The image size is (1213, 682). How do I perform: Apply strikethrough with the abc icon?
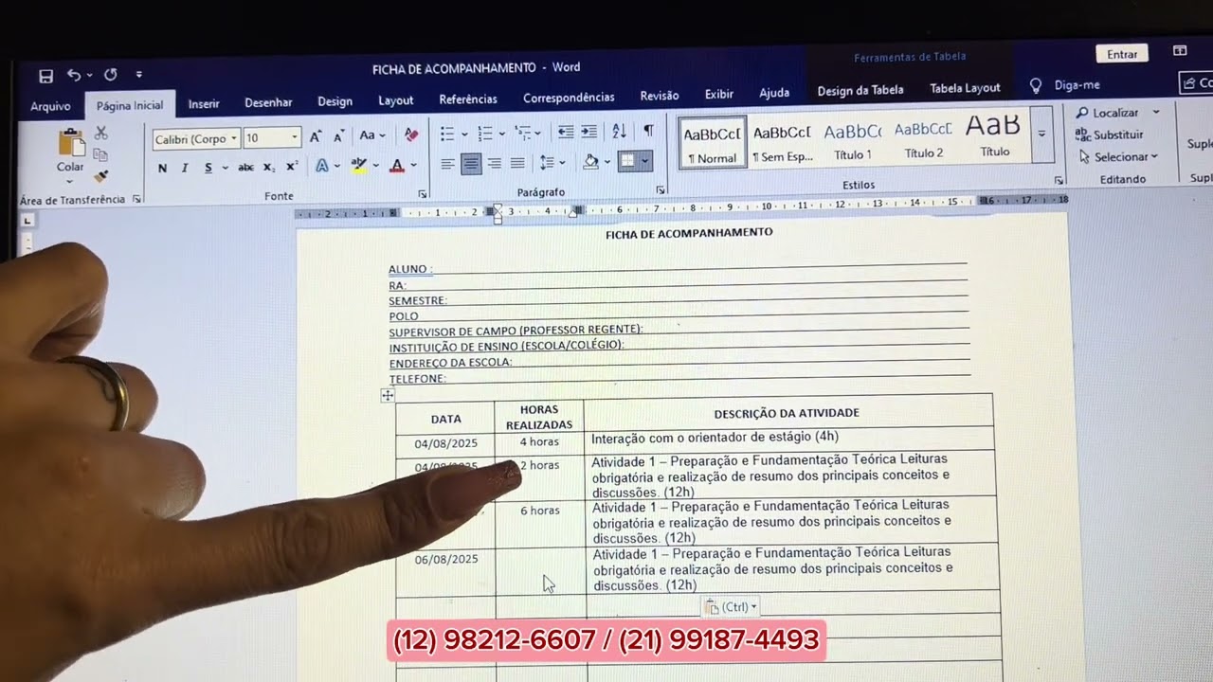coord(246,168)
